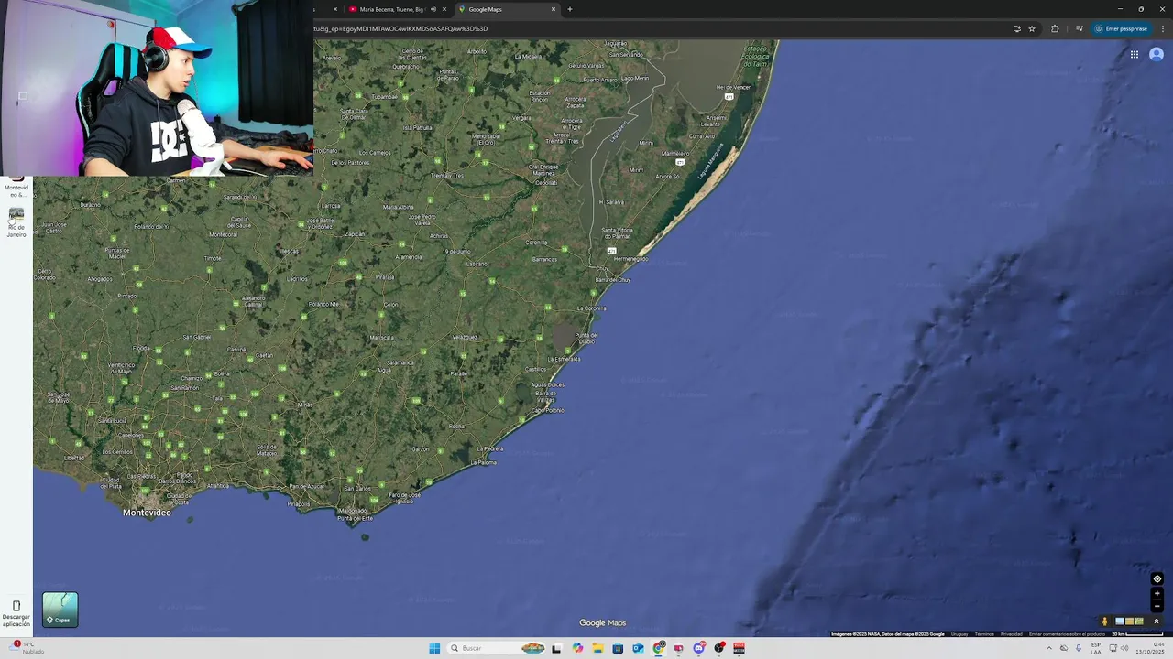Click the install app icon in address bar
The width and height of the screenshot is (1173, 659).
1016,28
